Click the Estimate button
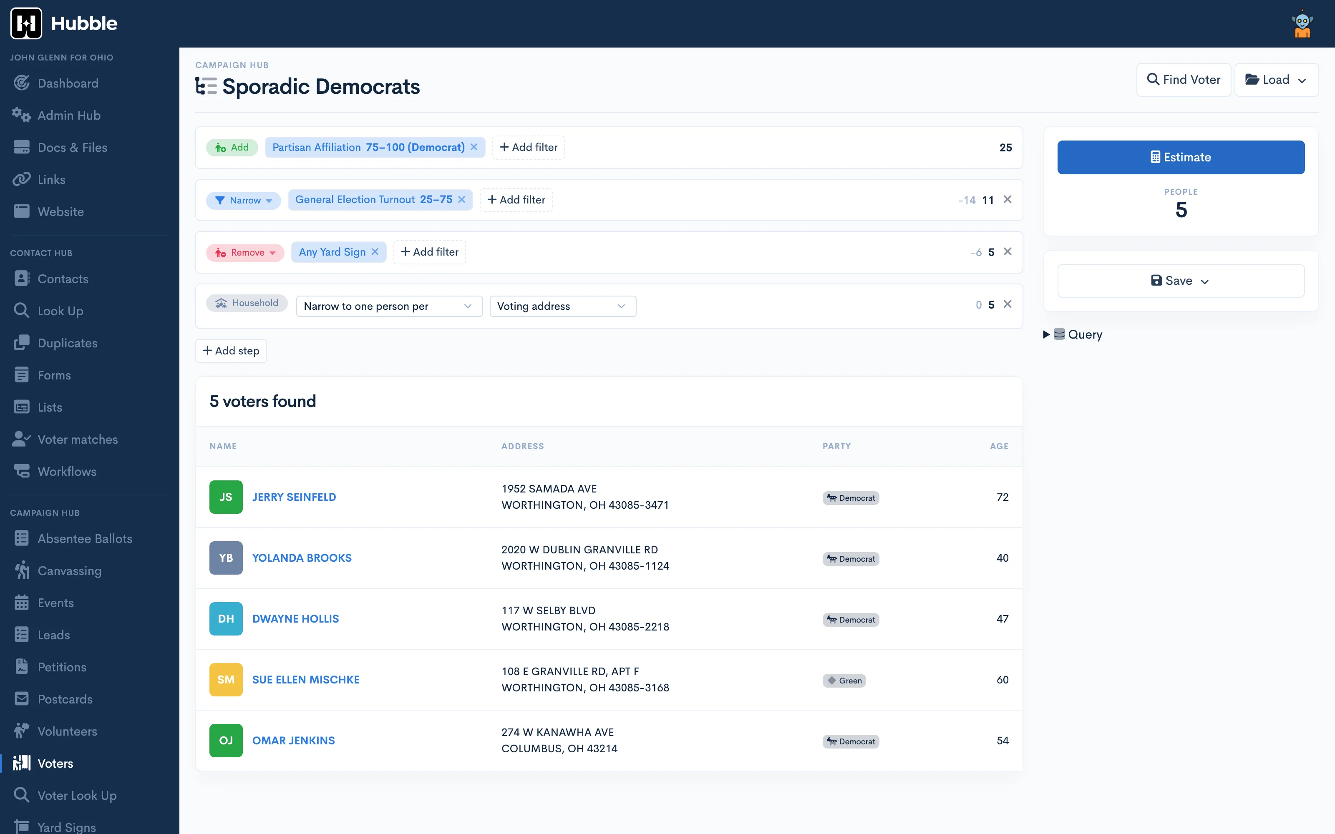Image resolution: width=1335 pixels, height=834 pixels. (1181, 157)
